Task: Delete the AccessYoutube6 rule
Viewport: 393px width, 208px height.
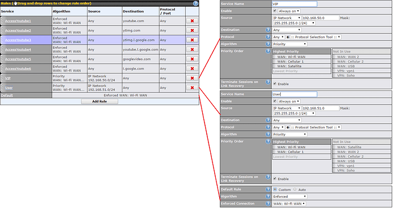Action: pyautogui.click(x=192, y=69)
